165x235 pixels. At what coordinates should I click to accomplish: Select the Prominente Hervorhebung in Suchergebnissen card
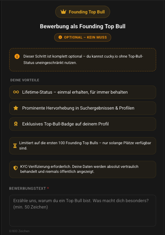click(82, 108)
